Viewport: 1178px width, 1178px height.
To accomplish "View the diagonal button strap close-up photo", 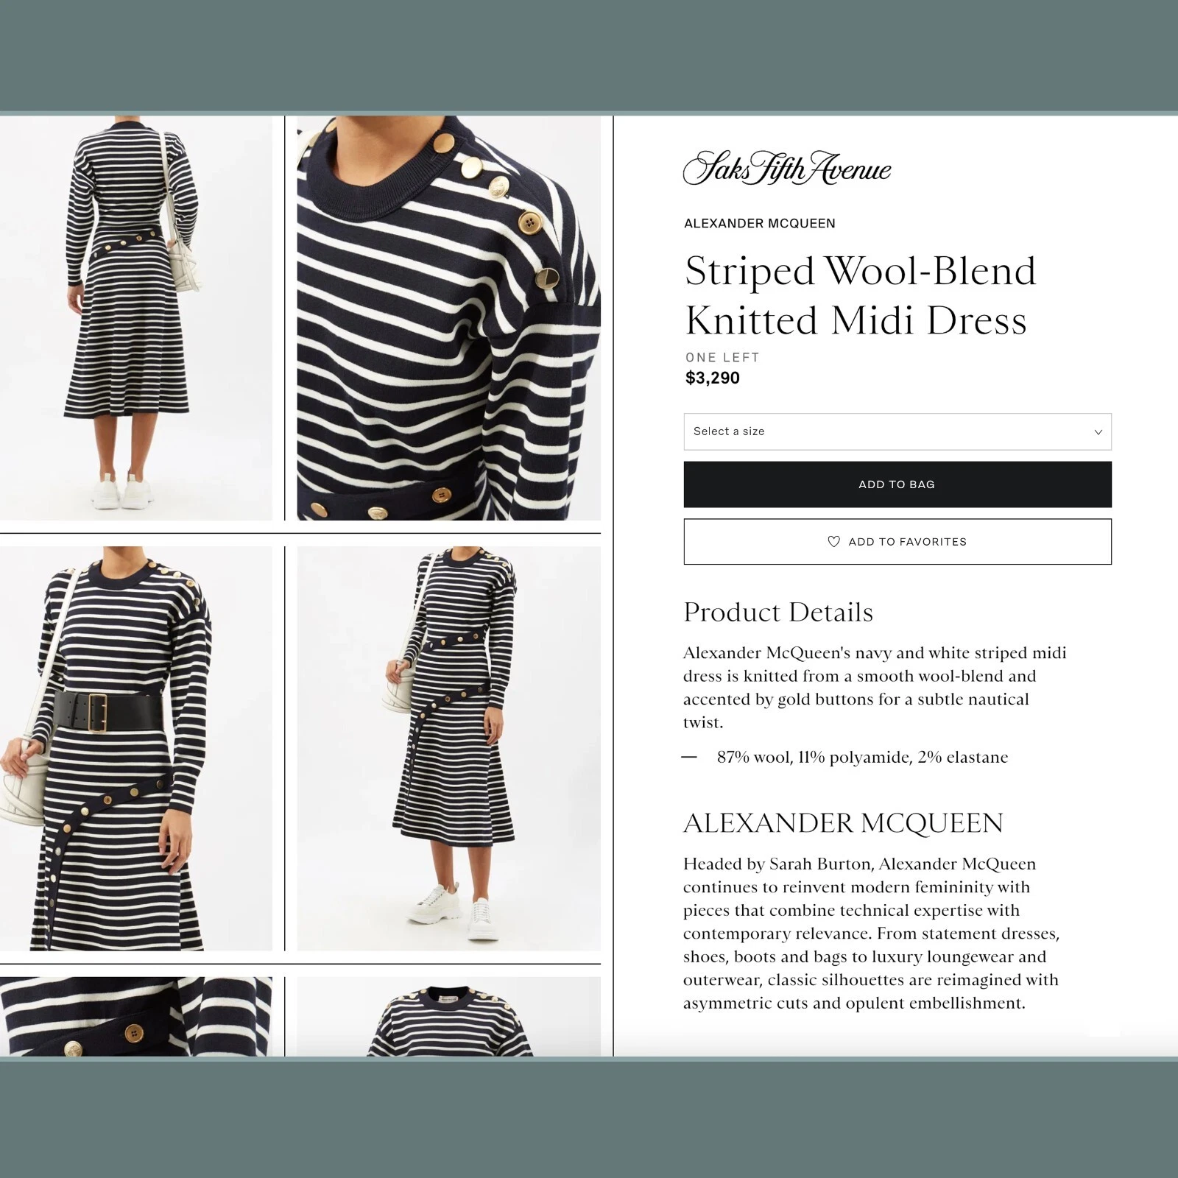I will pos(136,1017).
